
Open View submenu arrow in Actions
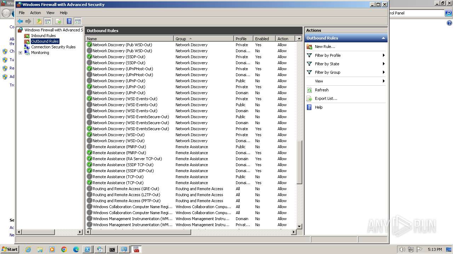click(x=384, y=81)
